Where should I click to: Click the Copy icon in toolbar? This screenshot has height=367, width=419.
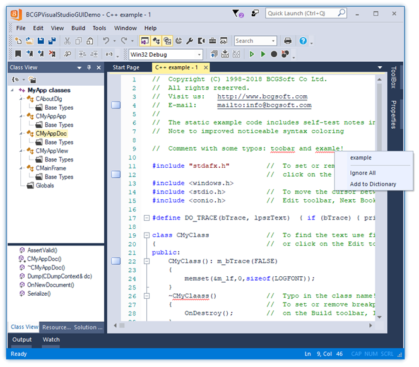tap(78, 41)
